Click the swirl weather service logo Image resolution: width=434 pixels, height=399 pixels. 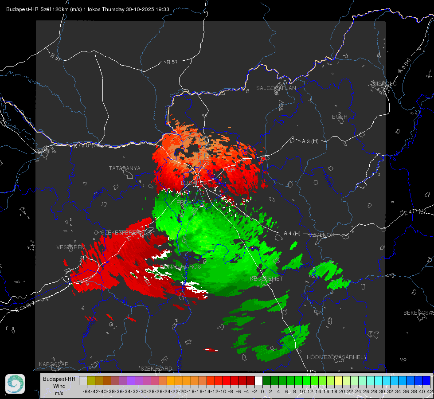tap(15, 384)
